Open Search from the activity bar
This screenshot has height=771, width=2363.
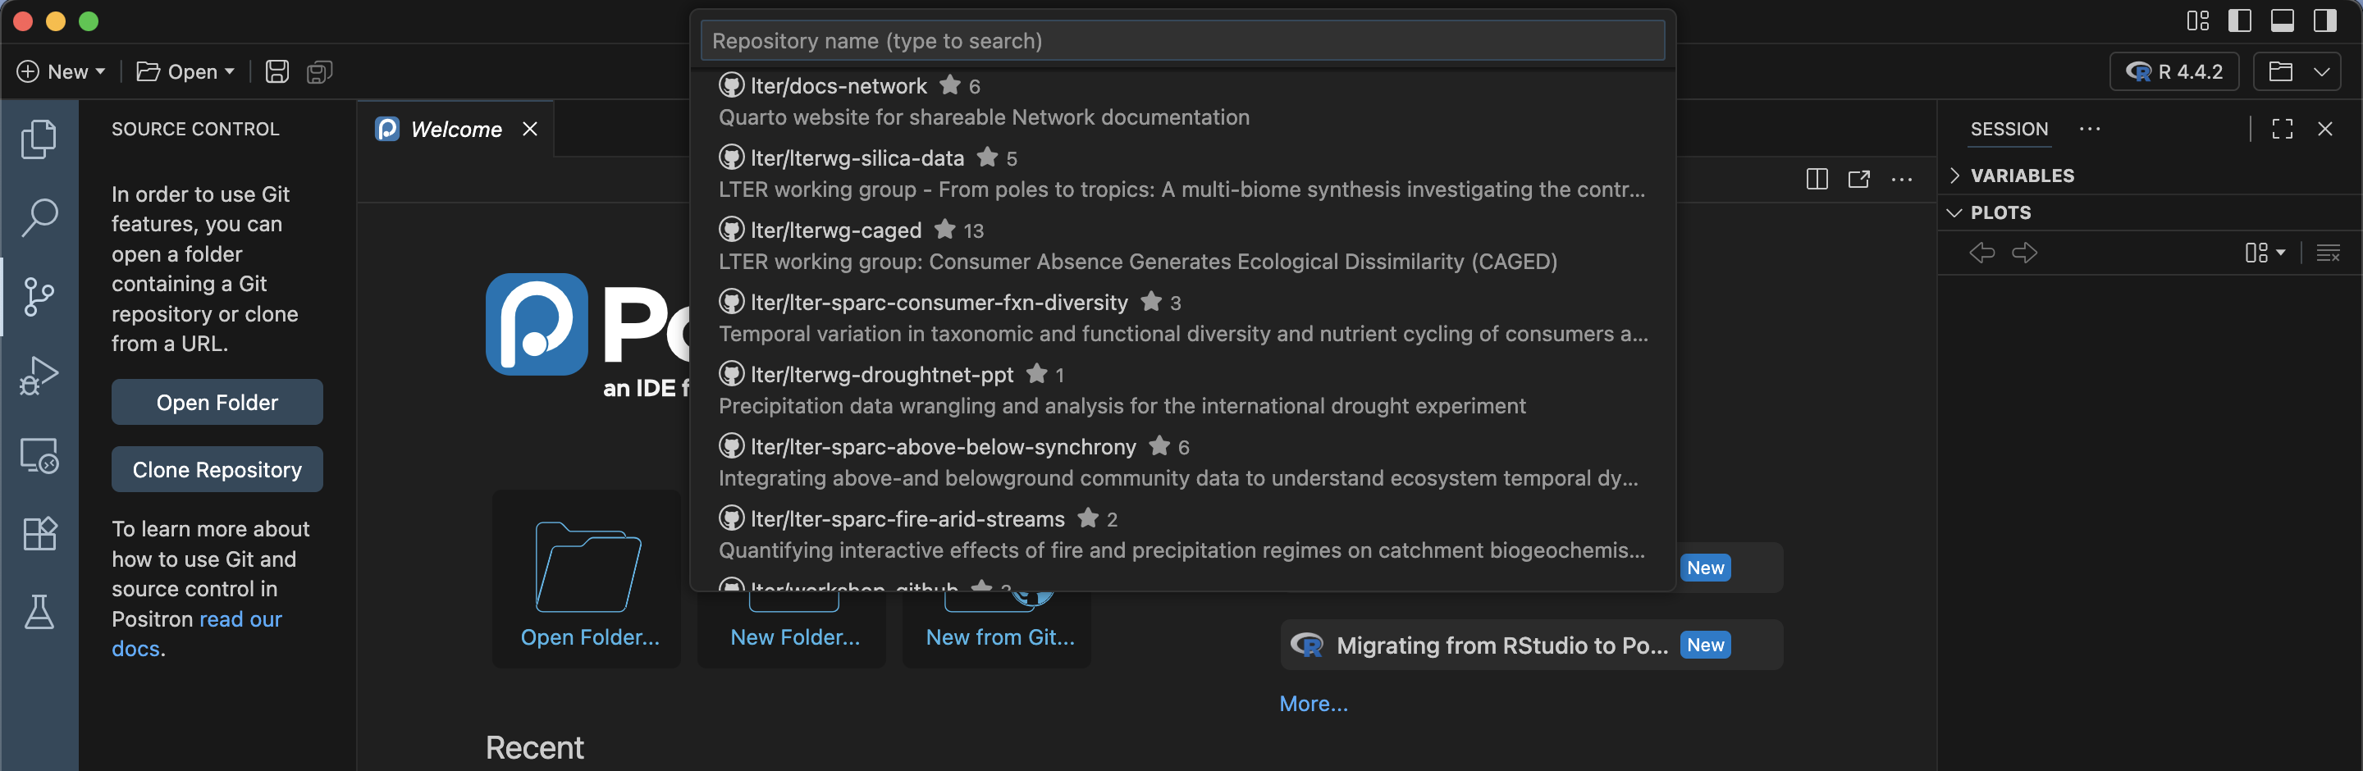(39, 217)
